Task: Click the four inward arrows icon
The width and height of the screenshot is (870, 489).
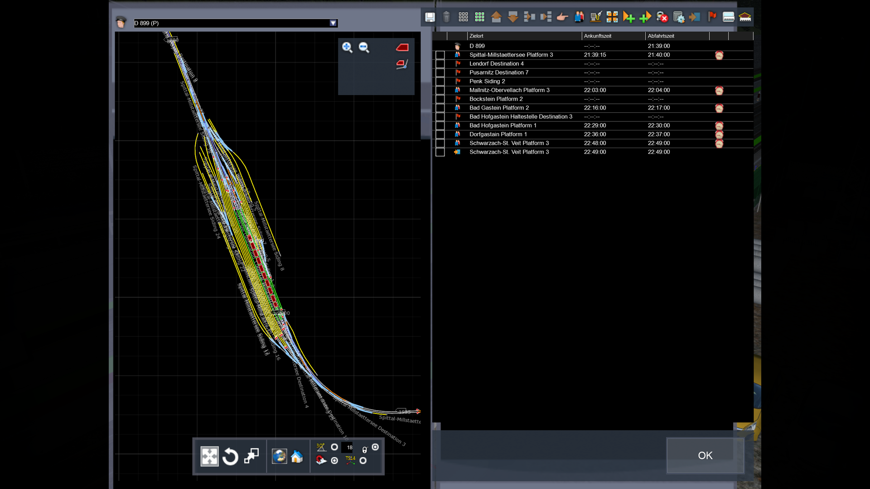Action: [x=612, y=17]
